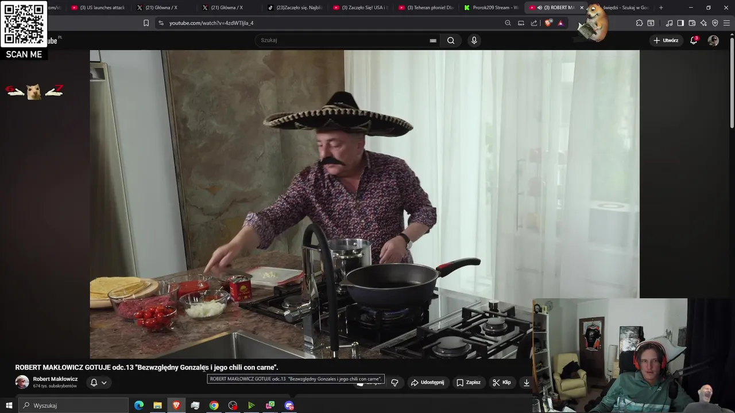The height and width of the screenshot is (413, 735).
Task: Open a new browser tab with plus
Action: 661,7
